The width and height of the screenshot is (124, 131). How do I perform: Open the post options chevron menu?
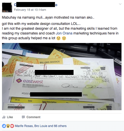point(120,4)
